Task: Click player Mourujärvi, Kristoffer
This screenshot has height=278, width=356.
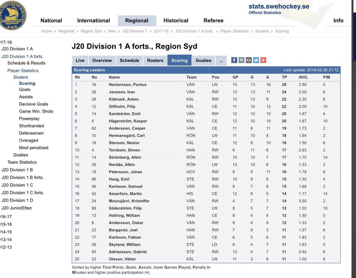Action: [x=129, y=201]
